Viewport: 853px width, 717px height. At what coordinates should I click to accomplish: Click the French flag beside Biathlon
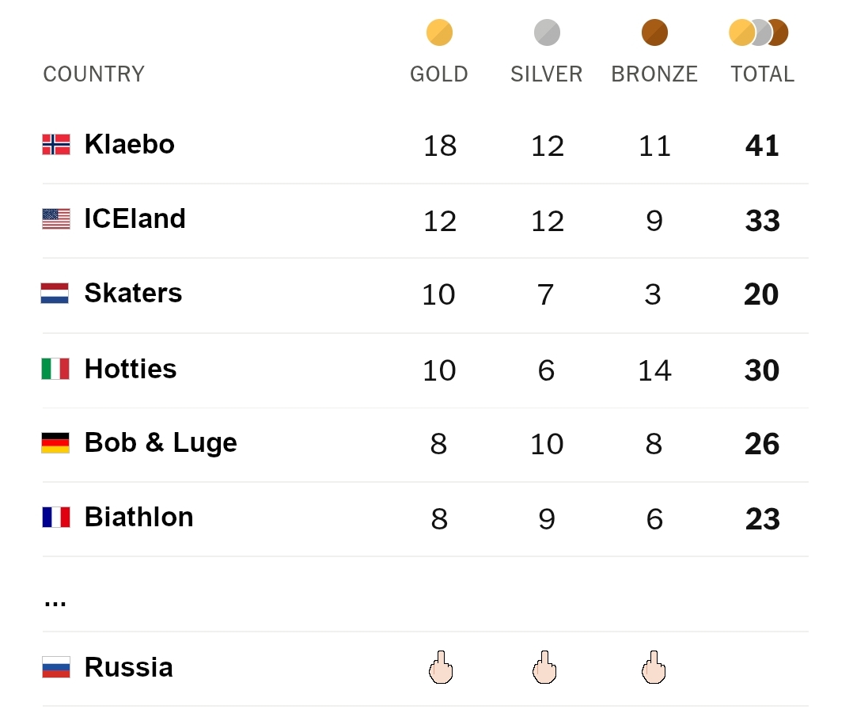(56, 518)
